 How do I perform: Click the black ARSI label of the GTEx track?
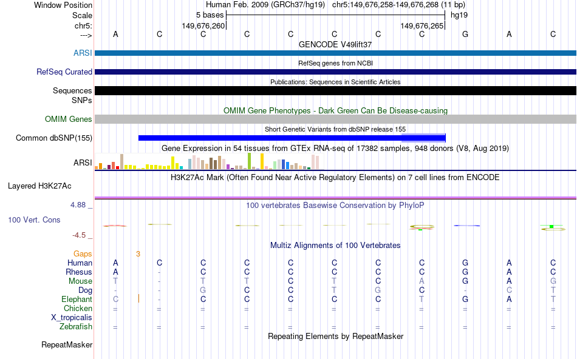click(x=83, y=163)
